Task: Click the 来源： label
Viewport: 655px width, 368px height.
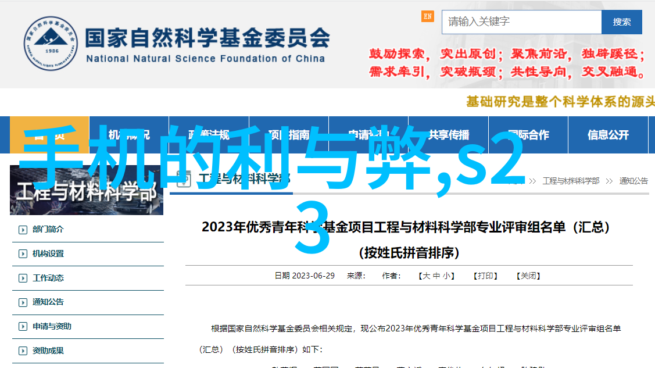Action: [356, 276]
